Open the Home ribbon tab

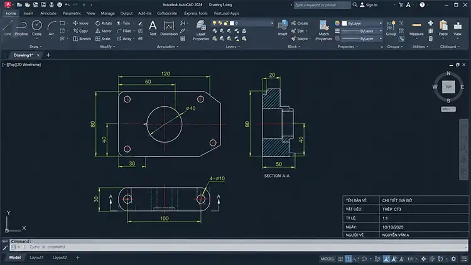(x=11, y=13)
